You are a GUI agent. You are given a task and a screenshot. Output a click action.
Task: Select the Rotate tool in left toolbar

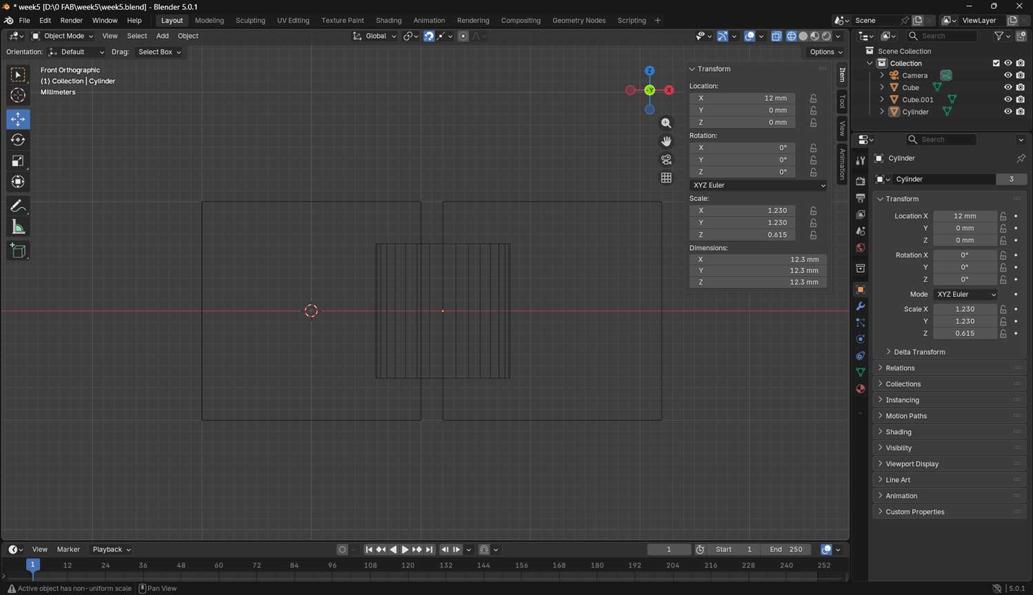(x=18, y=140)
